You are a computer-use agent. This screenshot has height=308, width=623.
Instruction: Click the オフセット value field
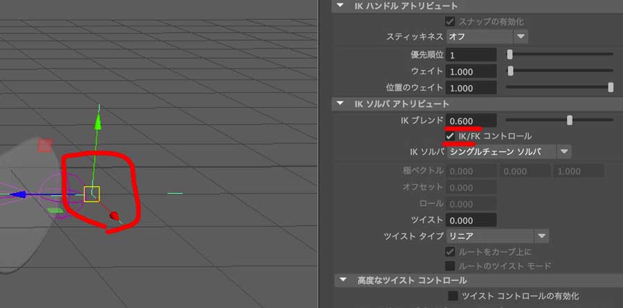point(471,187)
